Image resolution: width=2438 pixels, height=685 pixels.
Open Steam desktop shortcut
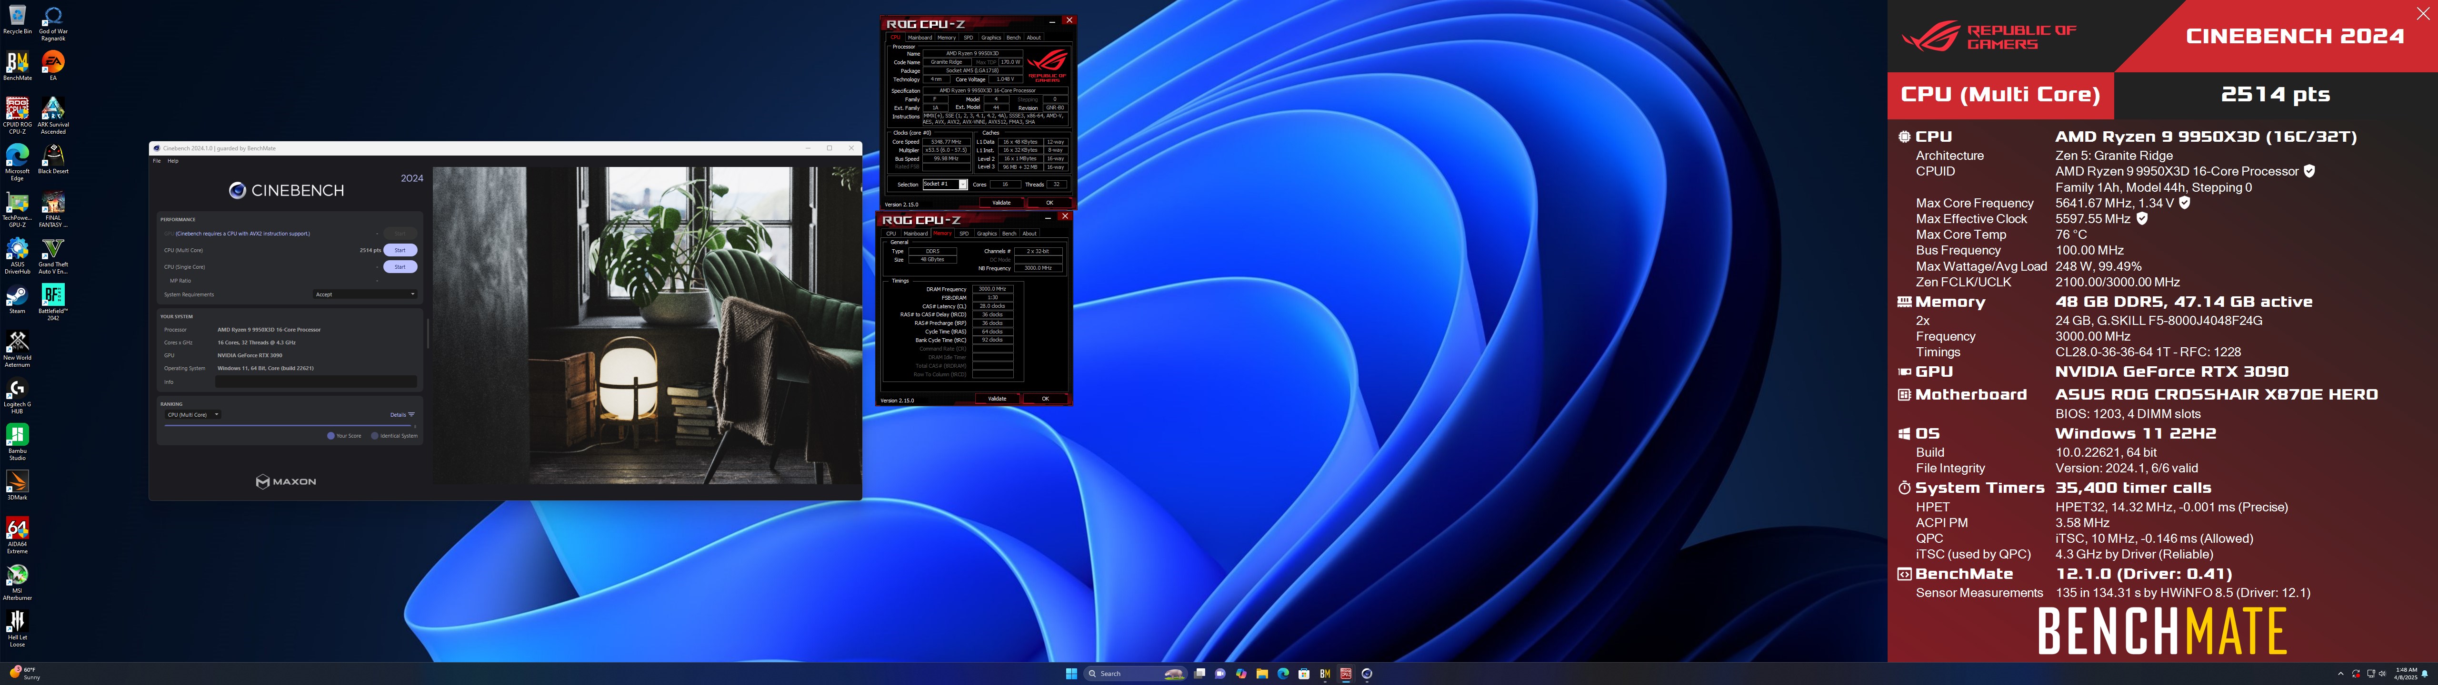[x=17, y=300]
